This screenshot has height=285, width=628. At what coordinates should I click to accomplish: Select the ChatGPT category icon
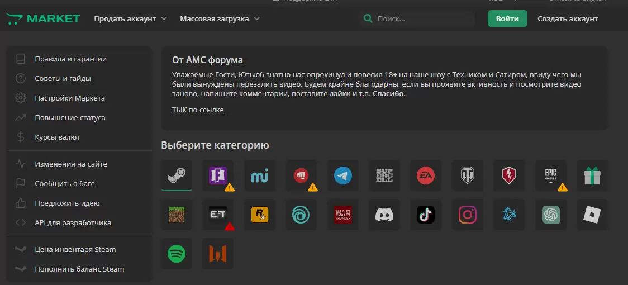(551, 215)
